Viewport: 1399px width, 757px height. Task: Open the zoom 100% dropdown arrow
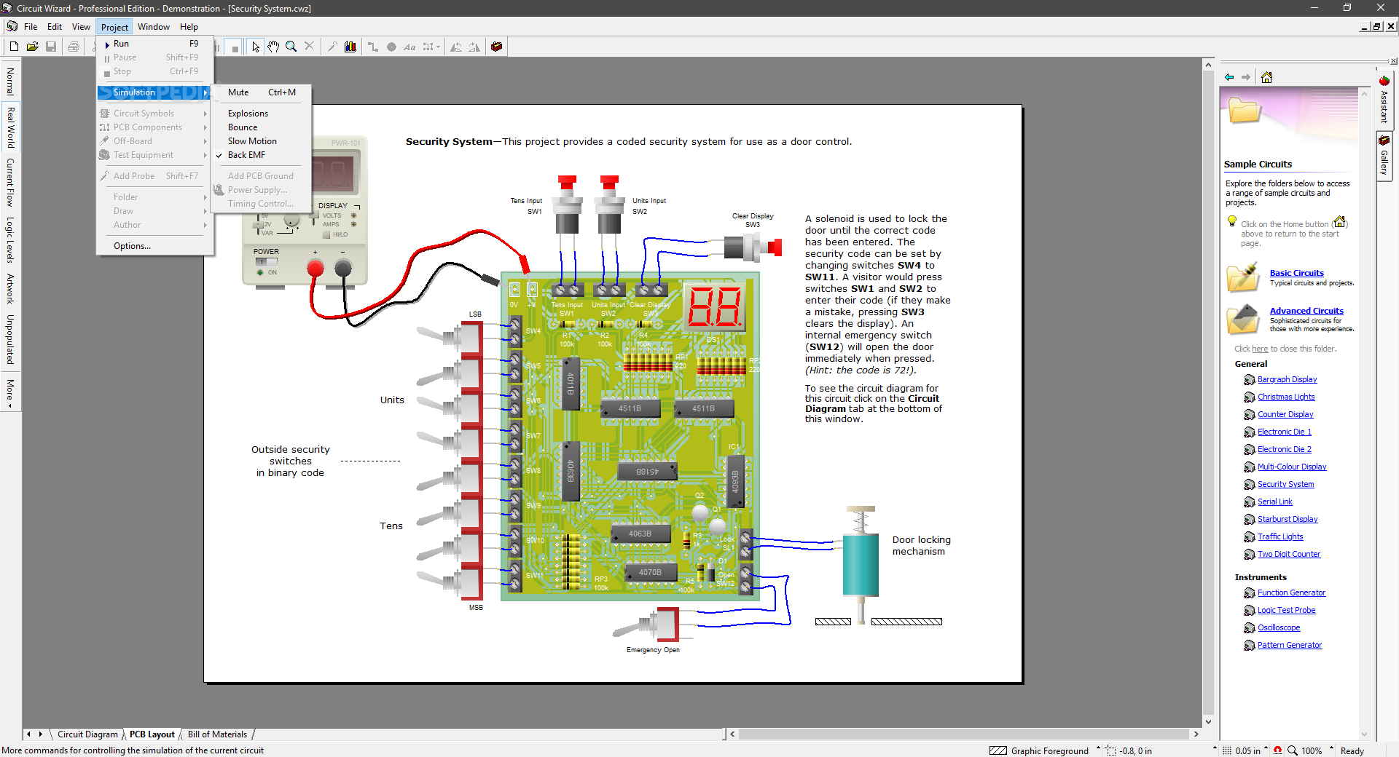[x=1332, y=749]
